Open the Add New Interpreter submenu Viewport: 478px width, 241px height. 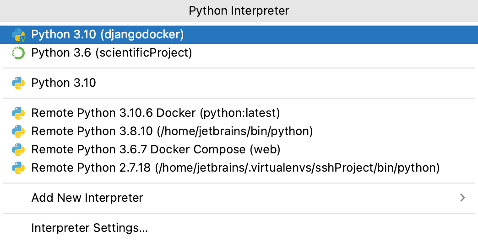[239, 198]
